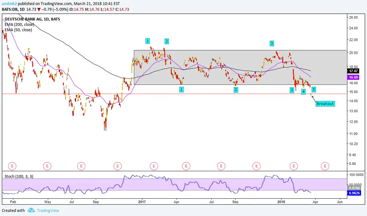Click the grey 9.9766 stochastic value tag
The width and height of the screenshot is (367, 216).
point(354,188)
